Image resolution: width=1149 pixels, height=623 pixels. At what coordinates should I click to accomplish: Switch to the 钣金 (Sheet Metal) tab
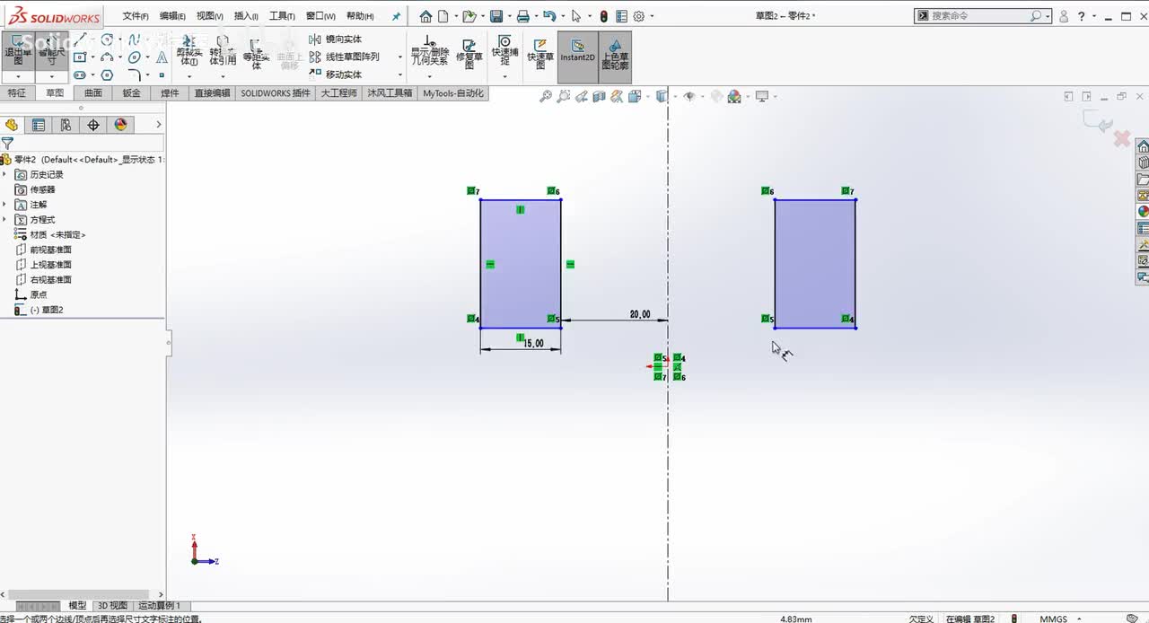[132, 92]
